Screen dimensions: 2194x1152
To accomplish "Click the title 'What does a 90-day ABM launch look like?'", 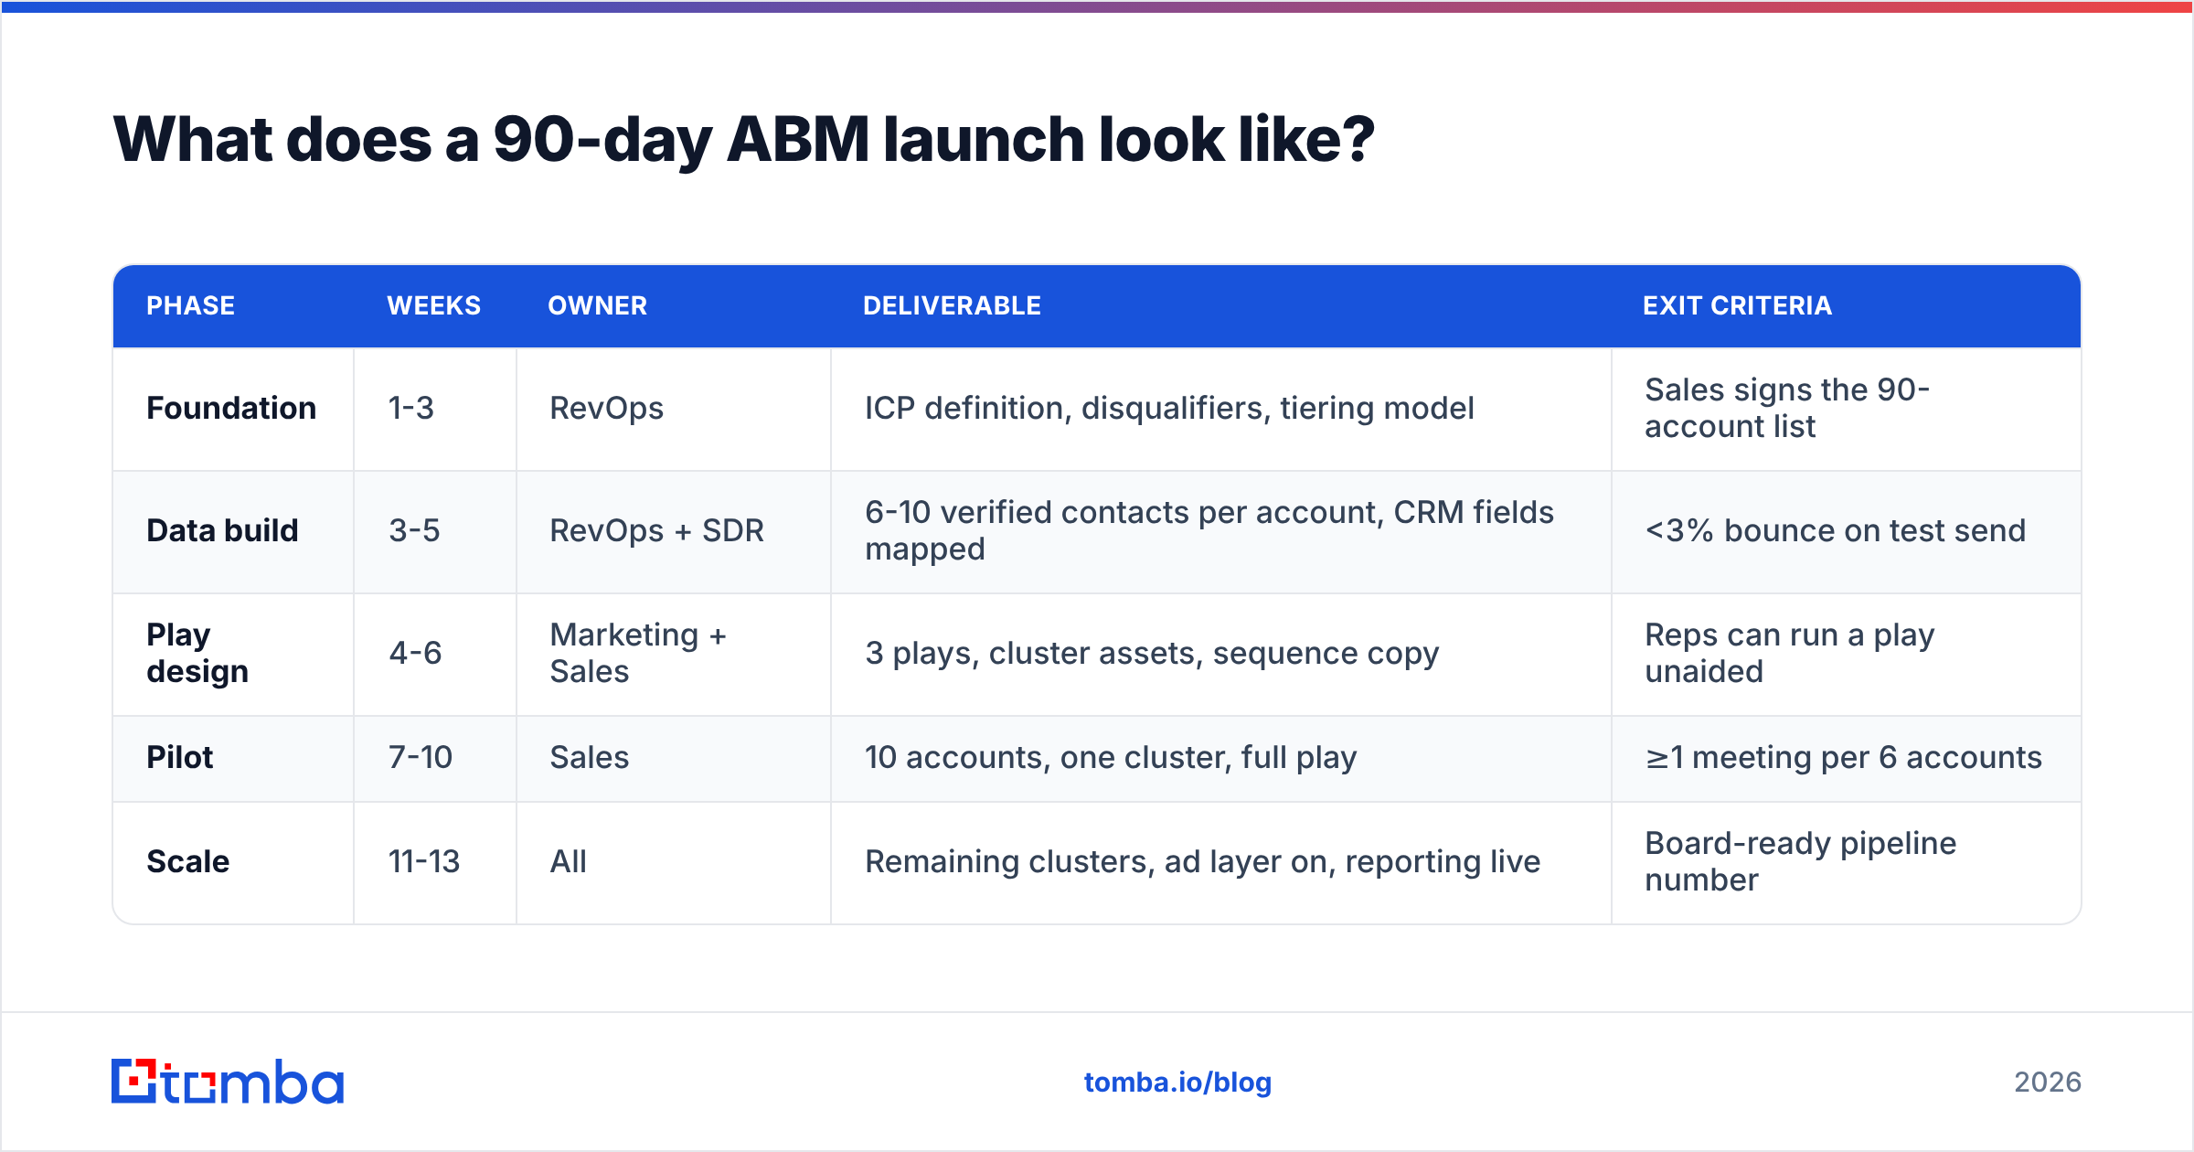I will pos(743,140).
